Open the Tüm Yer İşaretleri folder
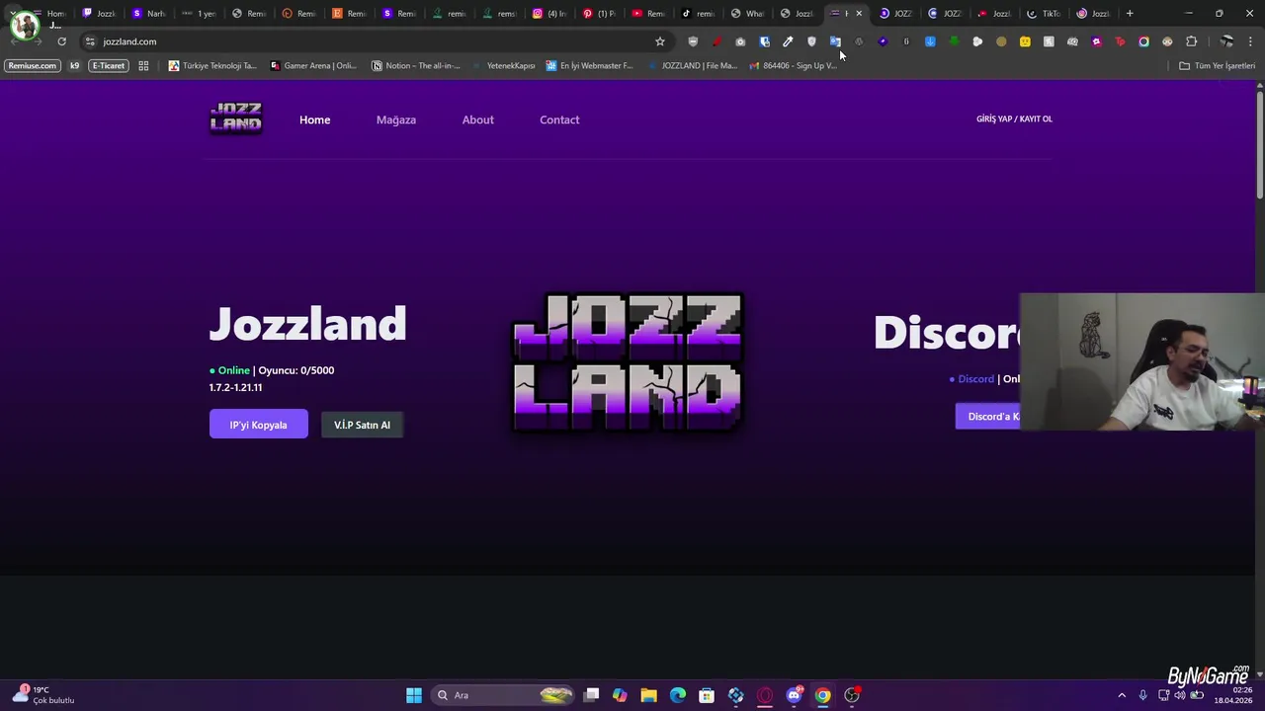The image size is (1265, 711). (1217, 65)
